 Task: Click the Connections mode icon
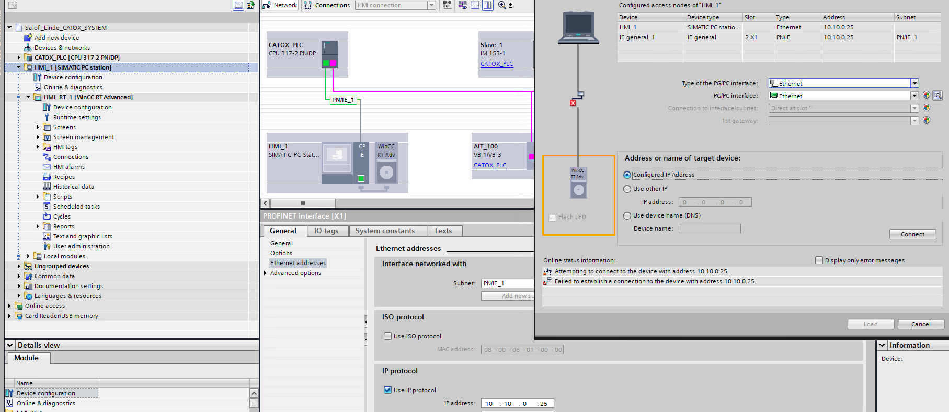(x=327, y=5)
